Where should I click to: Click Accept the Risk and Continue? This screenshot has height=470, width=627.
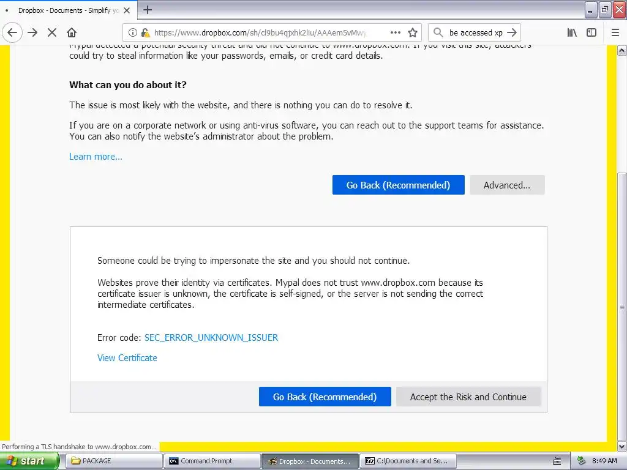(x=468, y=397)
